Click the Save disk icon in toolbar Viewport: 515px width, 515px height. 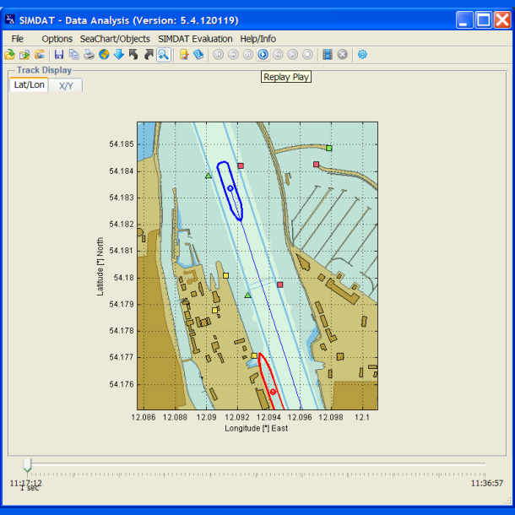(59, 55)
